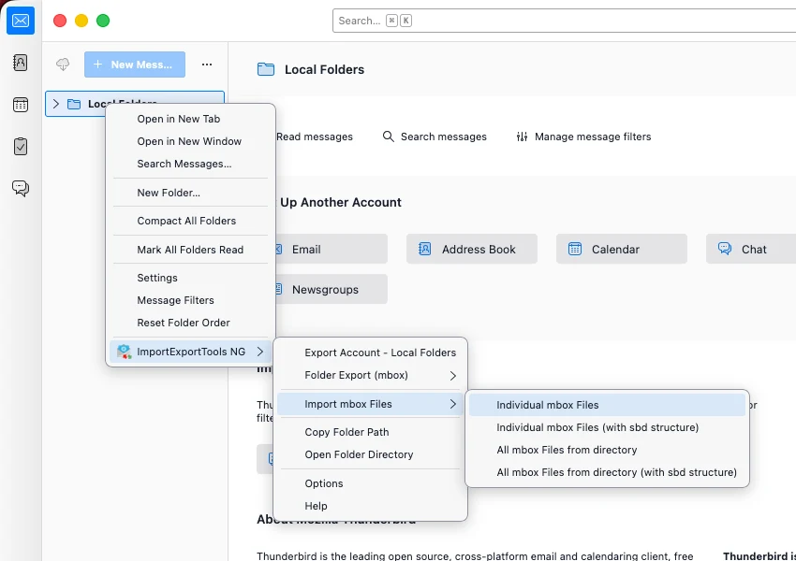Choose Compact All Folders
The height and width of the screenshot is (561, 796).
pyautogui.click(x=190, y=221)
